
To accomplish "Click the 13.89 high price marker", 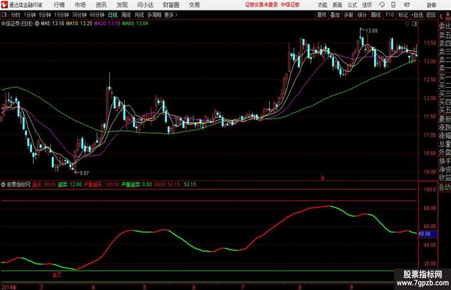I will click(x=371, y=31).
